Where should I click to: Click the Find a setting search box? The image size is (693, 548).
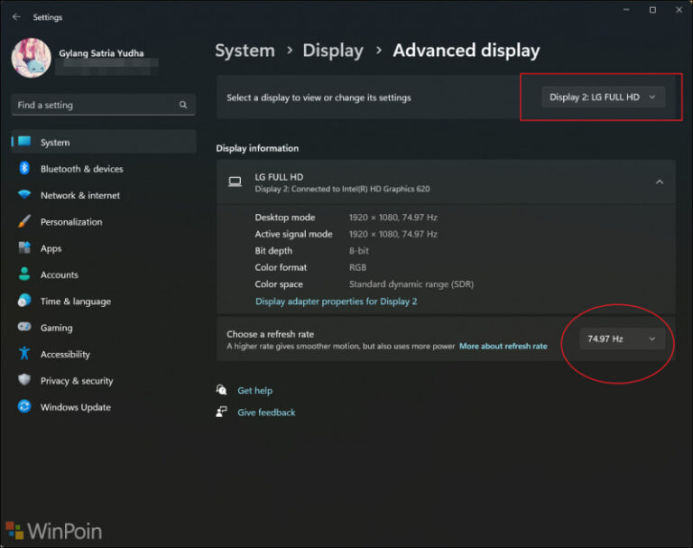[x=103, y=105]
